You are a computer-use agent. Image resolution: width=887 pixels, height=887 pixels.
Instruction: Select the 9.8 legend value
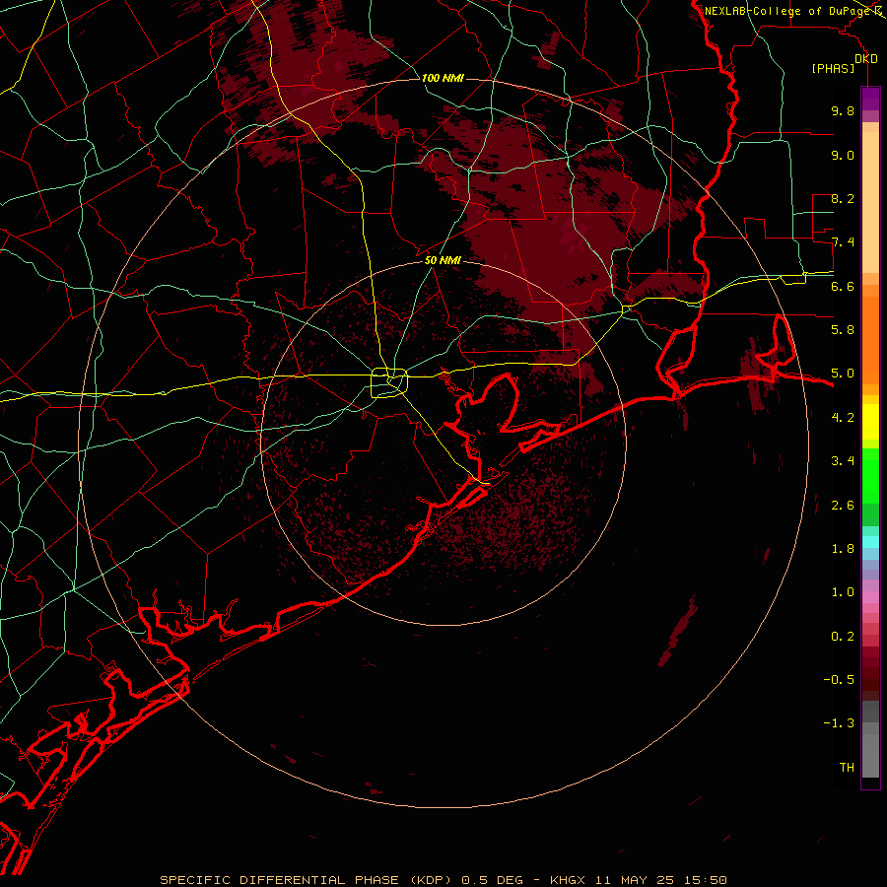pyautogui.click(x=843, y=110)
